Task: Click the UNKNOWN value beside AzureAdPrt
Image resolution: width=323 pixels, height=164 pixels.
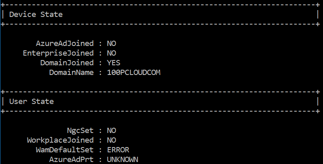Action: coord(122,160)
